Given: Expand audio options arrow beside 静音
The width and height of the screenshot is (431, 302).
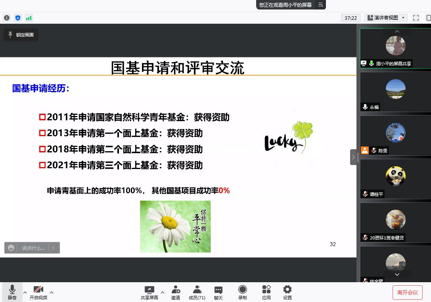Looking at the screenshot, I should tap(25, 293).
